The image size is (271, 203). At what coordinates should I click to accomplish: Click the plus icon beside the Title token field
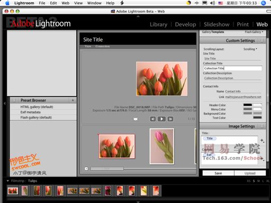click(x=262, y=141)
